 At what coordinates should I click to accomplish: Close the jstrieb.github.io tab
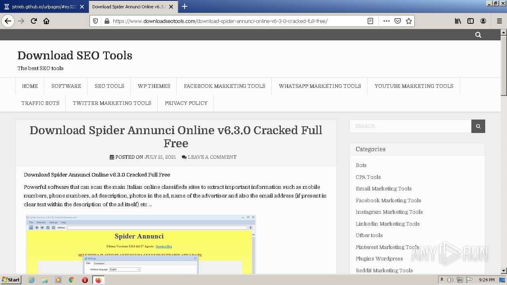[82, 7]
